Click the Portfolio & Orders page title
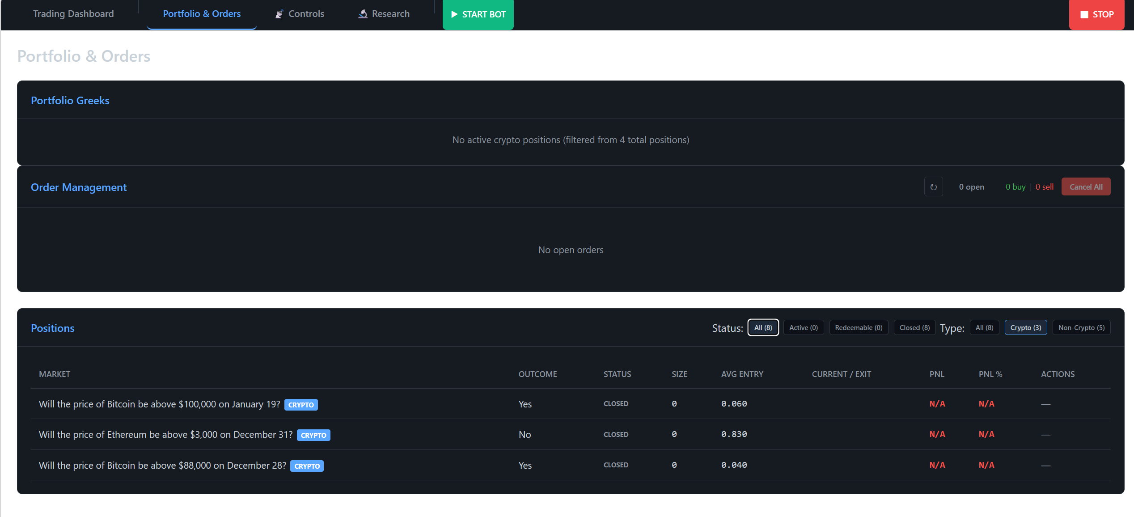Viewport: 1134px width, 517px height. 84,56
